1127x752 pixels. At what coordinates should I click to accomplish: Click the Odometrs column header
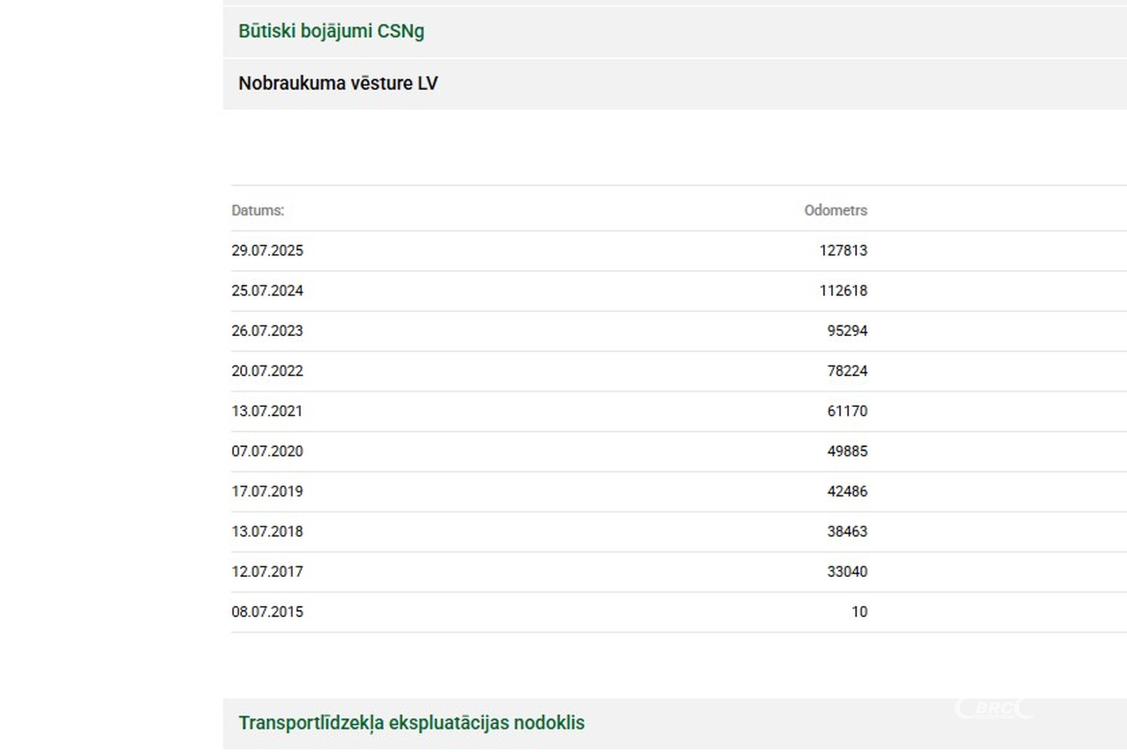coord(835,211)
